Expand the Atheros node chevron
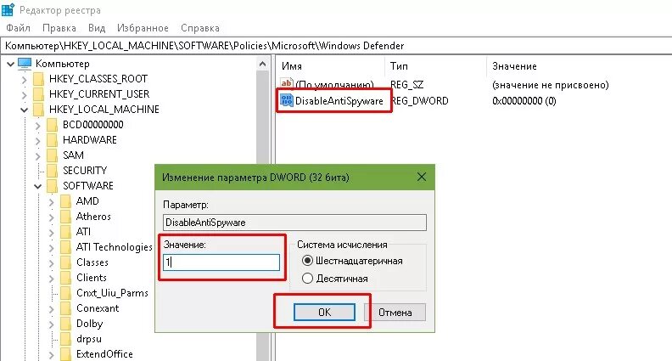The image size is (672, 361). 52,217
